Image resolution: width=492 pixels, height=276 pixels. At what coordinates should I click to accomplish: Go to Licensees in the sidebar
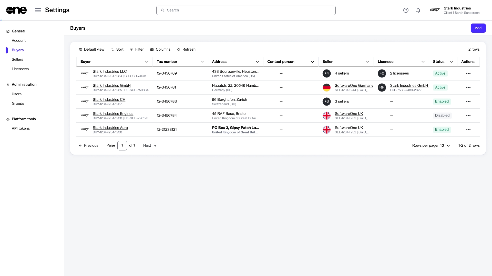20,69
